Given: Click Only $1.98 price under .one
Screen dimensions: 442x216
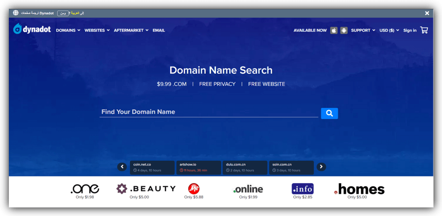Looking at the screenshot, I should click(x=85, y=197).
